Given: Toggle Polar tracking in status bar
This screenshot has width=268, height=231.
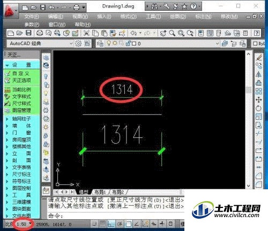Looking at the screenshot, I should coord(120,224).
